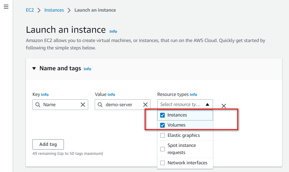Open Info next to Launch an instance heading
Image resolution: width=289 pixels, height=172 pixels.
(113, 31)
